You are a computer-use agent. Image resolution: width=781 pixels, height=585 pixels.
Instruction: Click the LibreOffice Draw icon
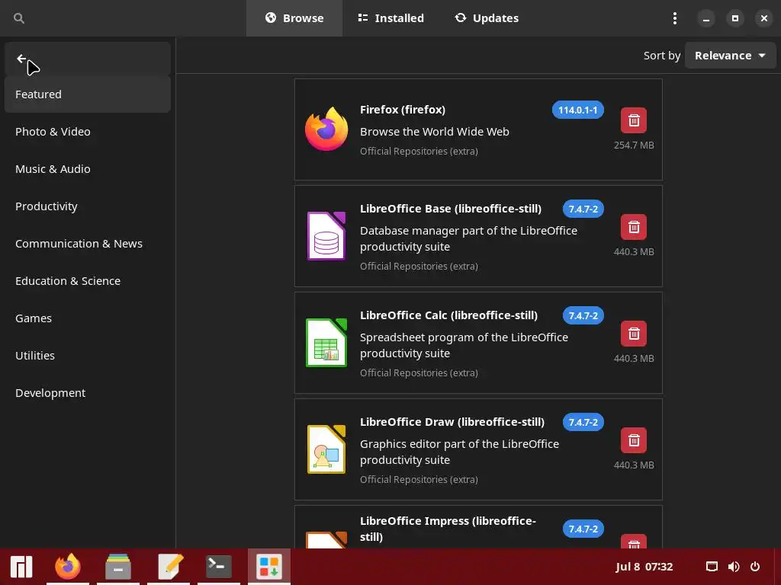(326, 449)
